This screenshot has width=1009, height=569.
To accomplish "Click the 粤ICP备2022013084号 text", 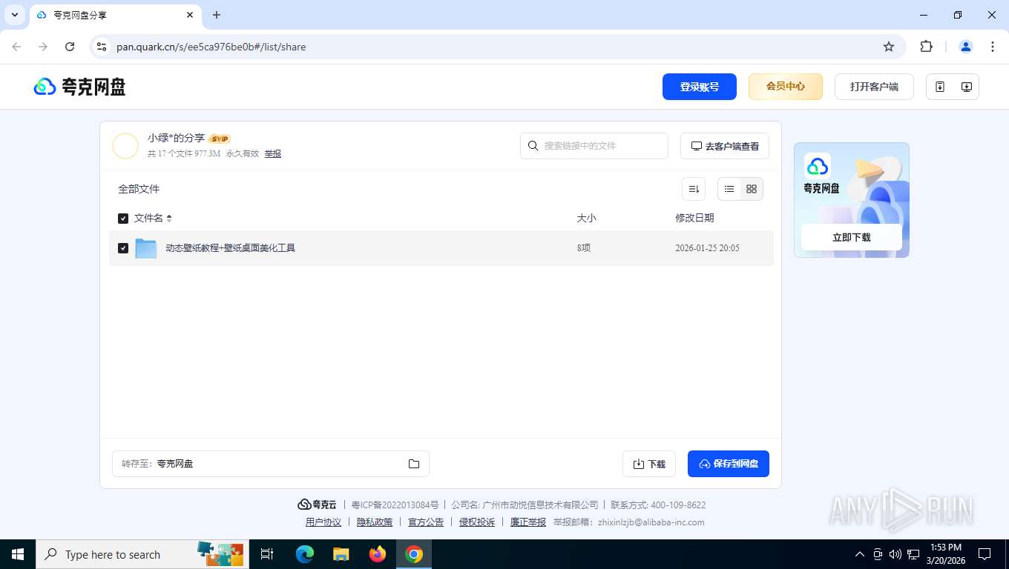I will [395, 505].
